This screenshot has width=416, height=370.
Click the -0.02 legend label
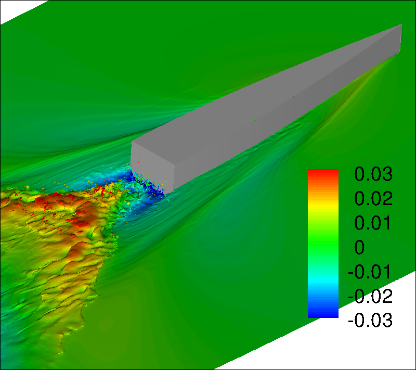tap(370, 296)
